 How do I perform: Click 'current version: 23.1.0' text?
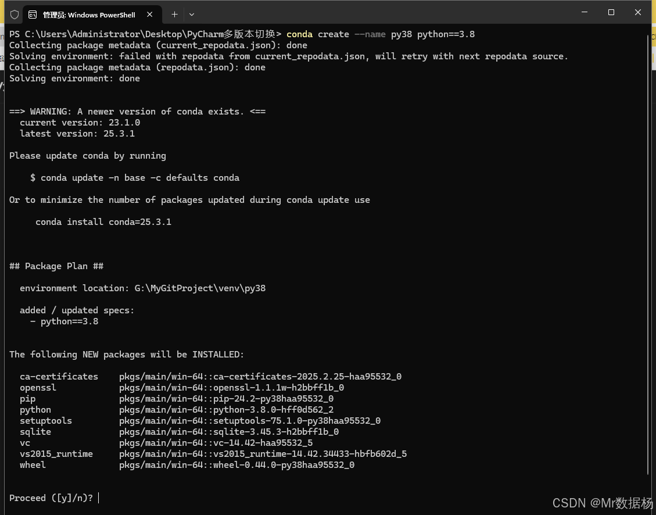click(80, 123)
